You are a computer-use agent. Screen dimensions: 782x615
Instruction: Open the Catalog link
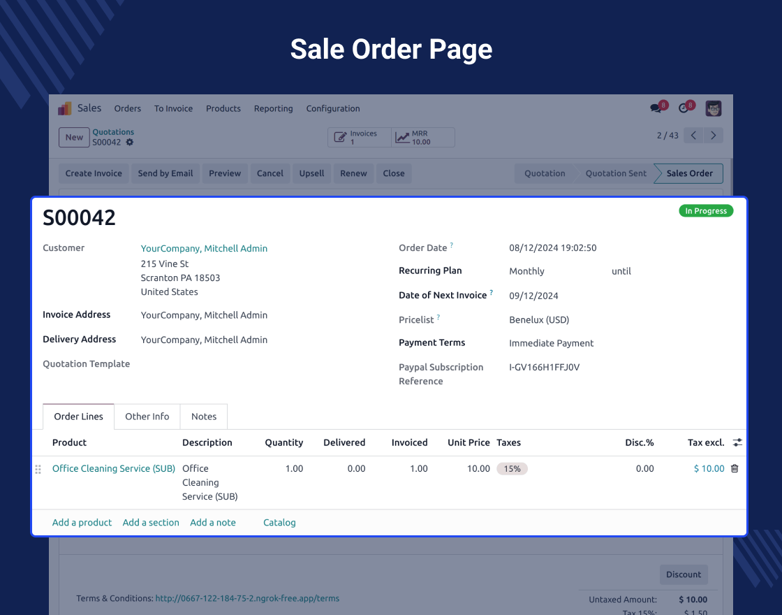(x=279, y=522)
